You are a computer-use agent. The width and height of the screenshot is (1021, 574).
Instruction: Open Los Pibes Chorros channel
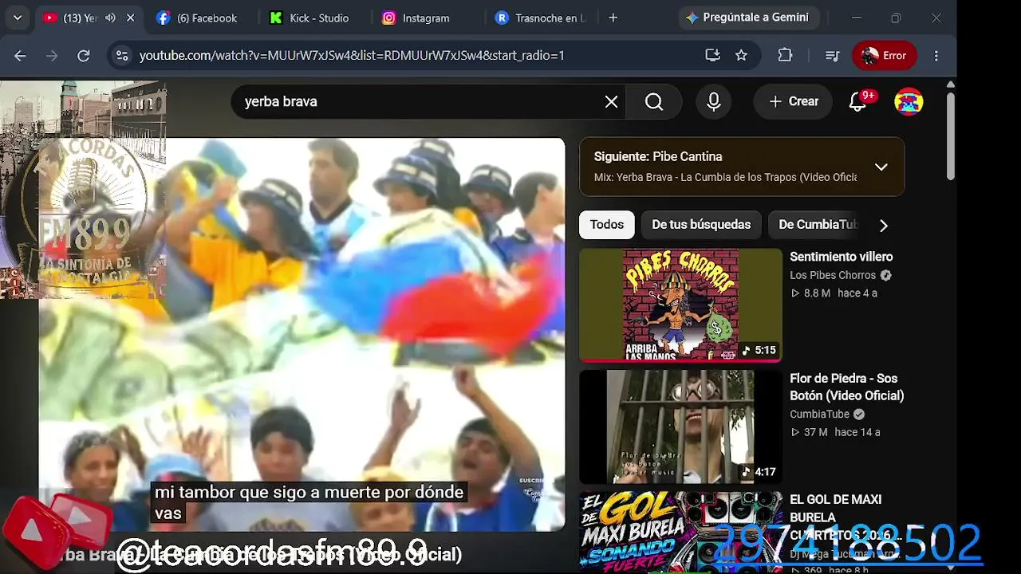(833, 275)
